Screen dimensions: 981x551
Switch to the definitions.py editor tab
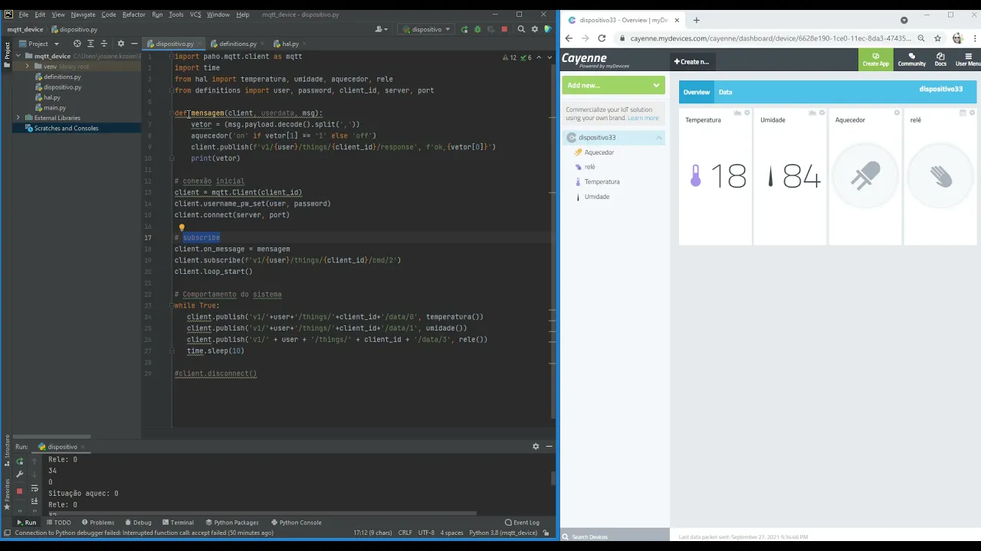(238, 44)
